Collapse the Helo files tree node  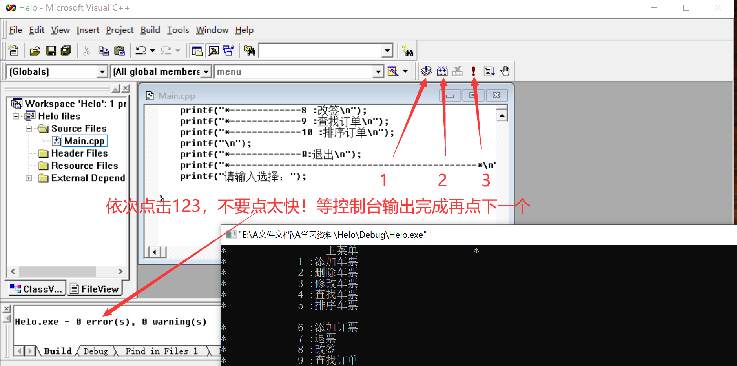point(16,116)
